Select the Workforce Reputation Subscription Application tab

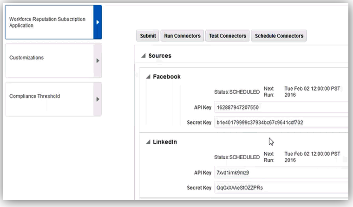tap(48, 22)
